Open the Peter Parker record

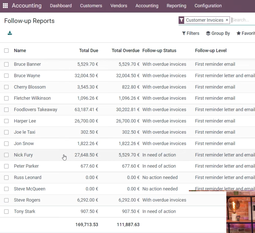(26, 166)
